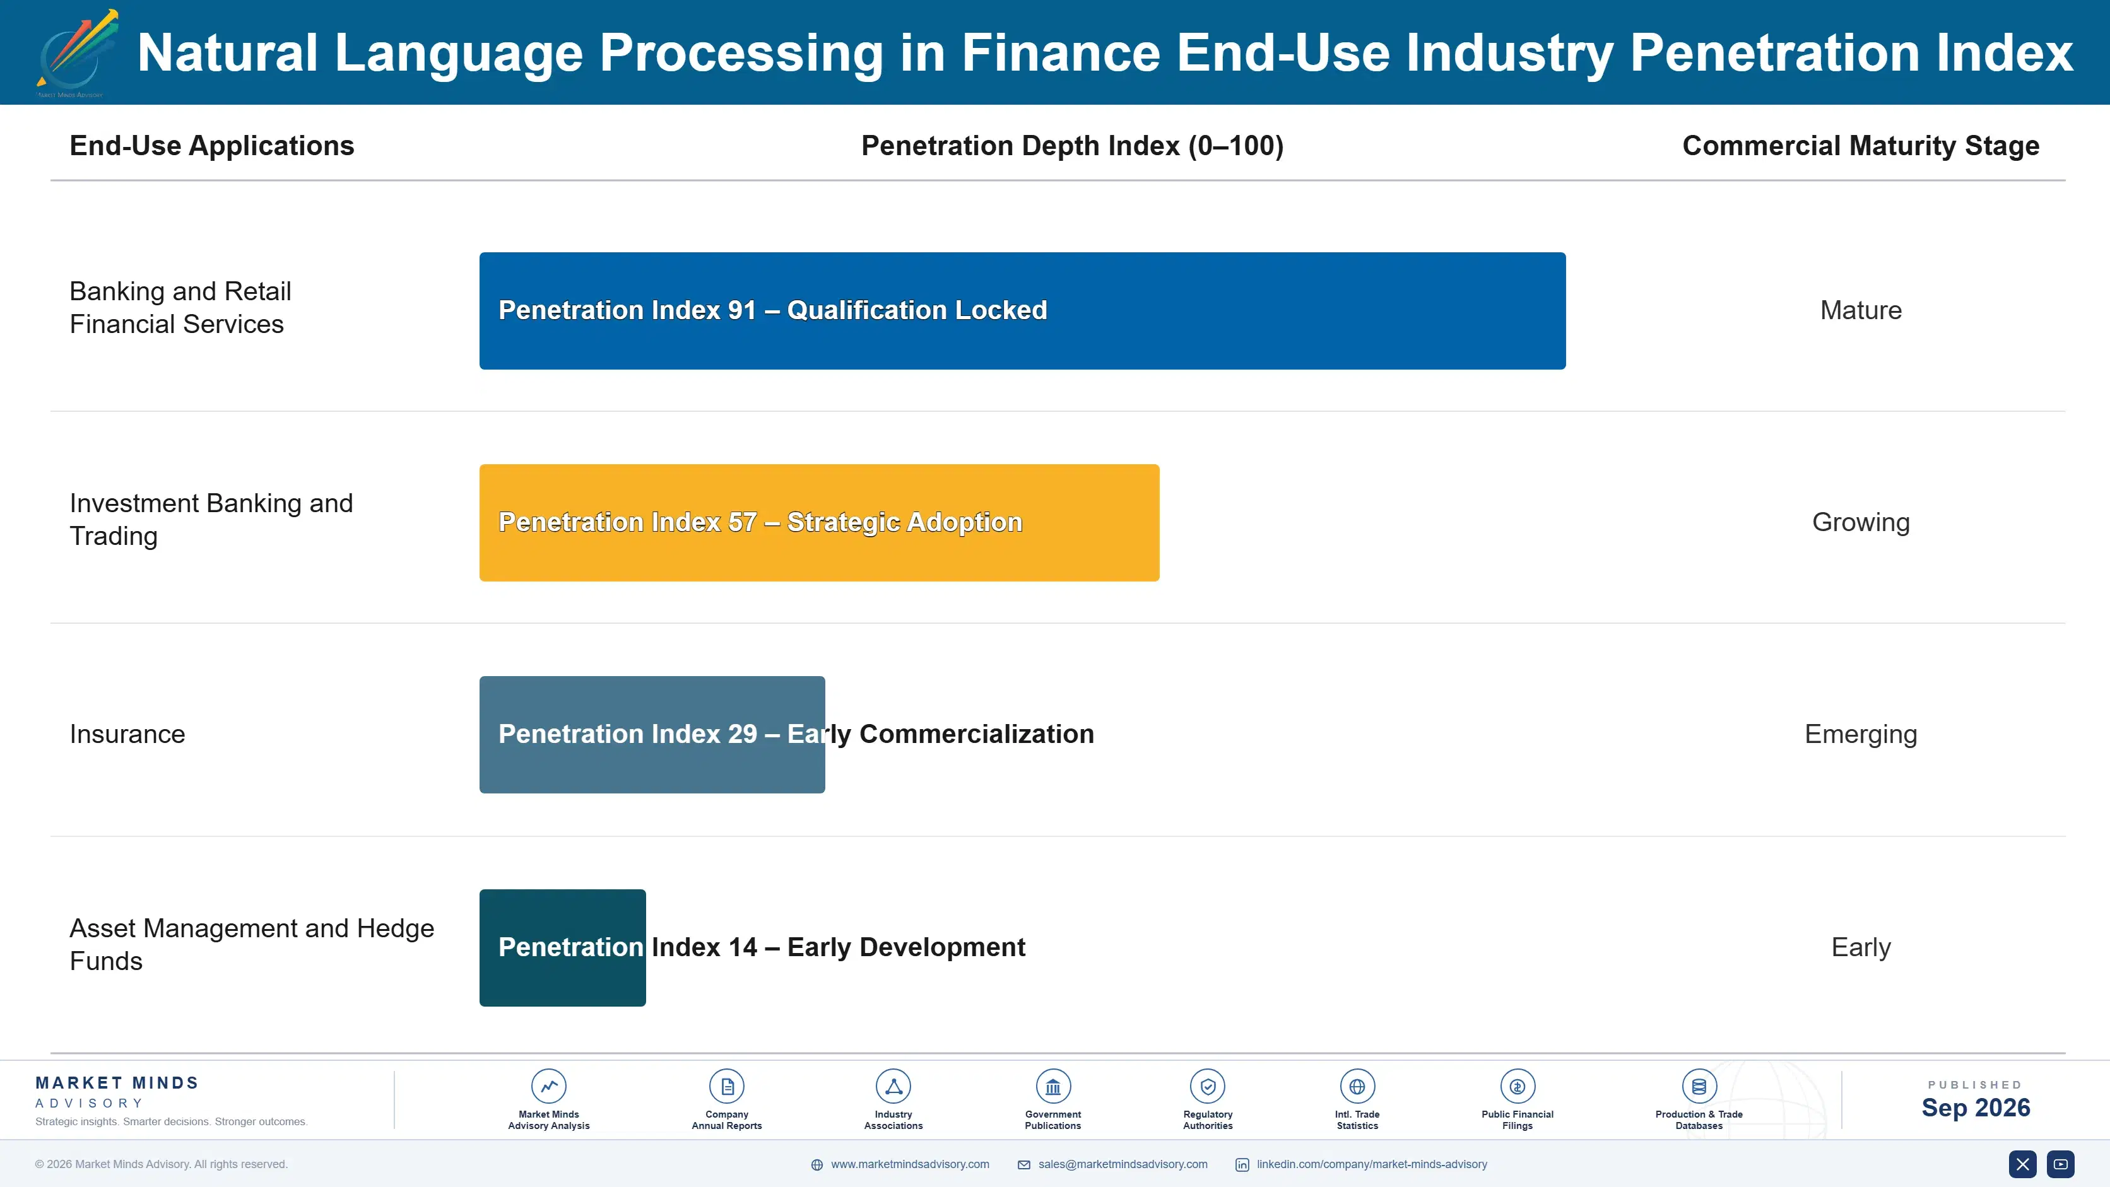Click the LinkedIn icon in the footer
The image size is (2110, 1187).
point(1242,1165)
